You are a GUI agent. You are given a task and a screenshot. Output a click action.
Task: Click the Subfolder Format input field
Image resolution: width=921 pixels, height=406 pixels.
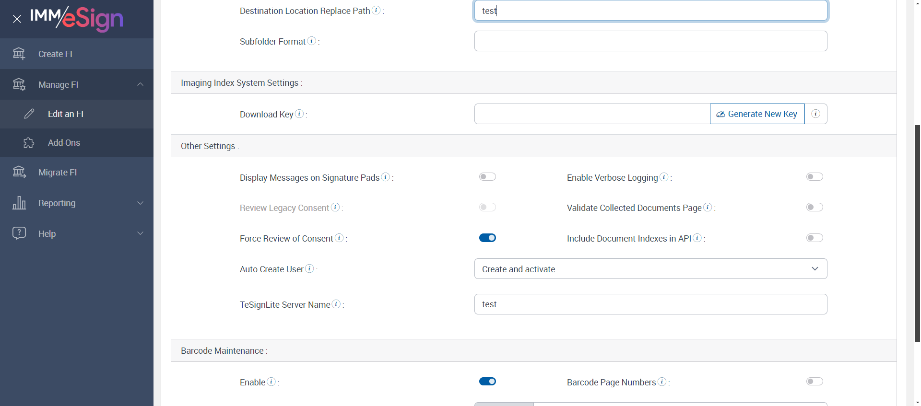click(x=650, y=41)
